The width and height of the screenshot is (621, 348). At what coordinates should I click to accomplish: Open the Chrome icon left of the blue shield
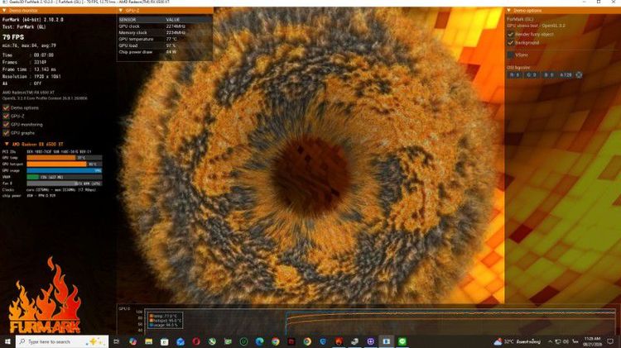tap(307, 341)
